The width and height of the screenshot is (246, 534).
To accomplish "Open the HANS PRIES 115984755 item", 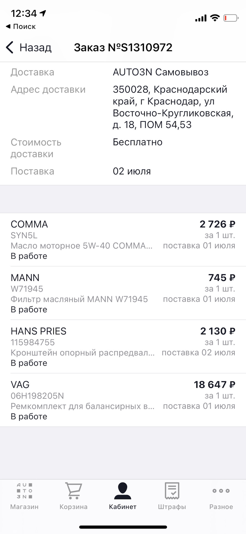I will click(123, 347).
